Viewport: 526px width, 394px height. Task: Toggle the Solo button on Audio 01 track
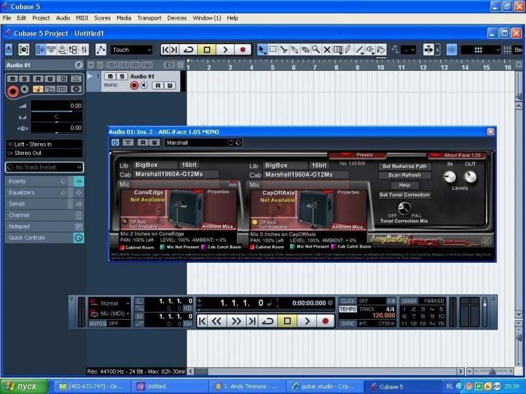click(120, 77)
